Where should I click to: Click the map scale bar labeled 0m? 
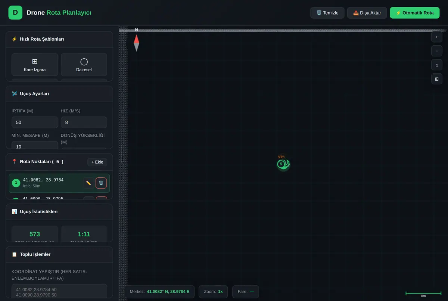[x=423, y=294]
